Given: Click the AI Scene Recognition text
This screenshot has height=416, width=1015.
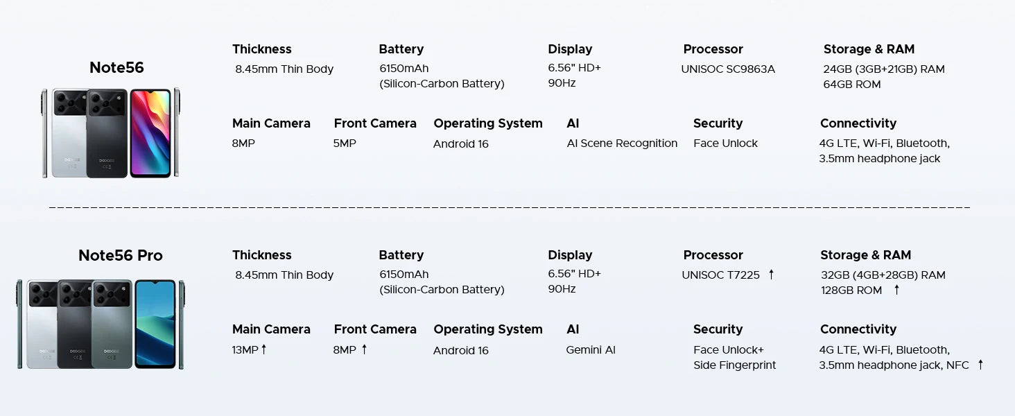Looking at the screenshot, I should (622, 144).
